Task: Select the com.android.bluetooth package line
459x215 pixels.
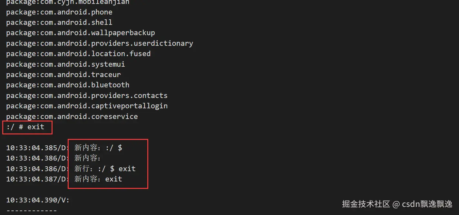Action: (68, 85)
